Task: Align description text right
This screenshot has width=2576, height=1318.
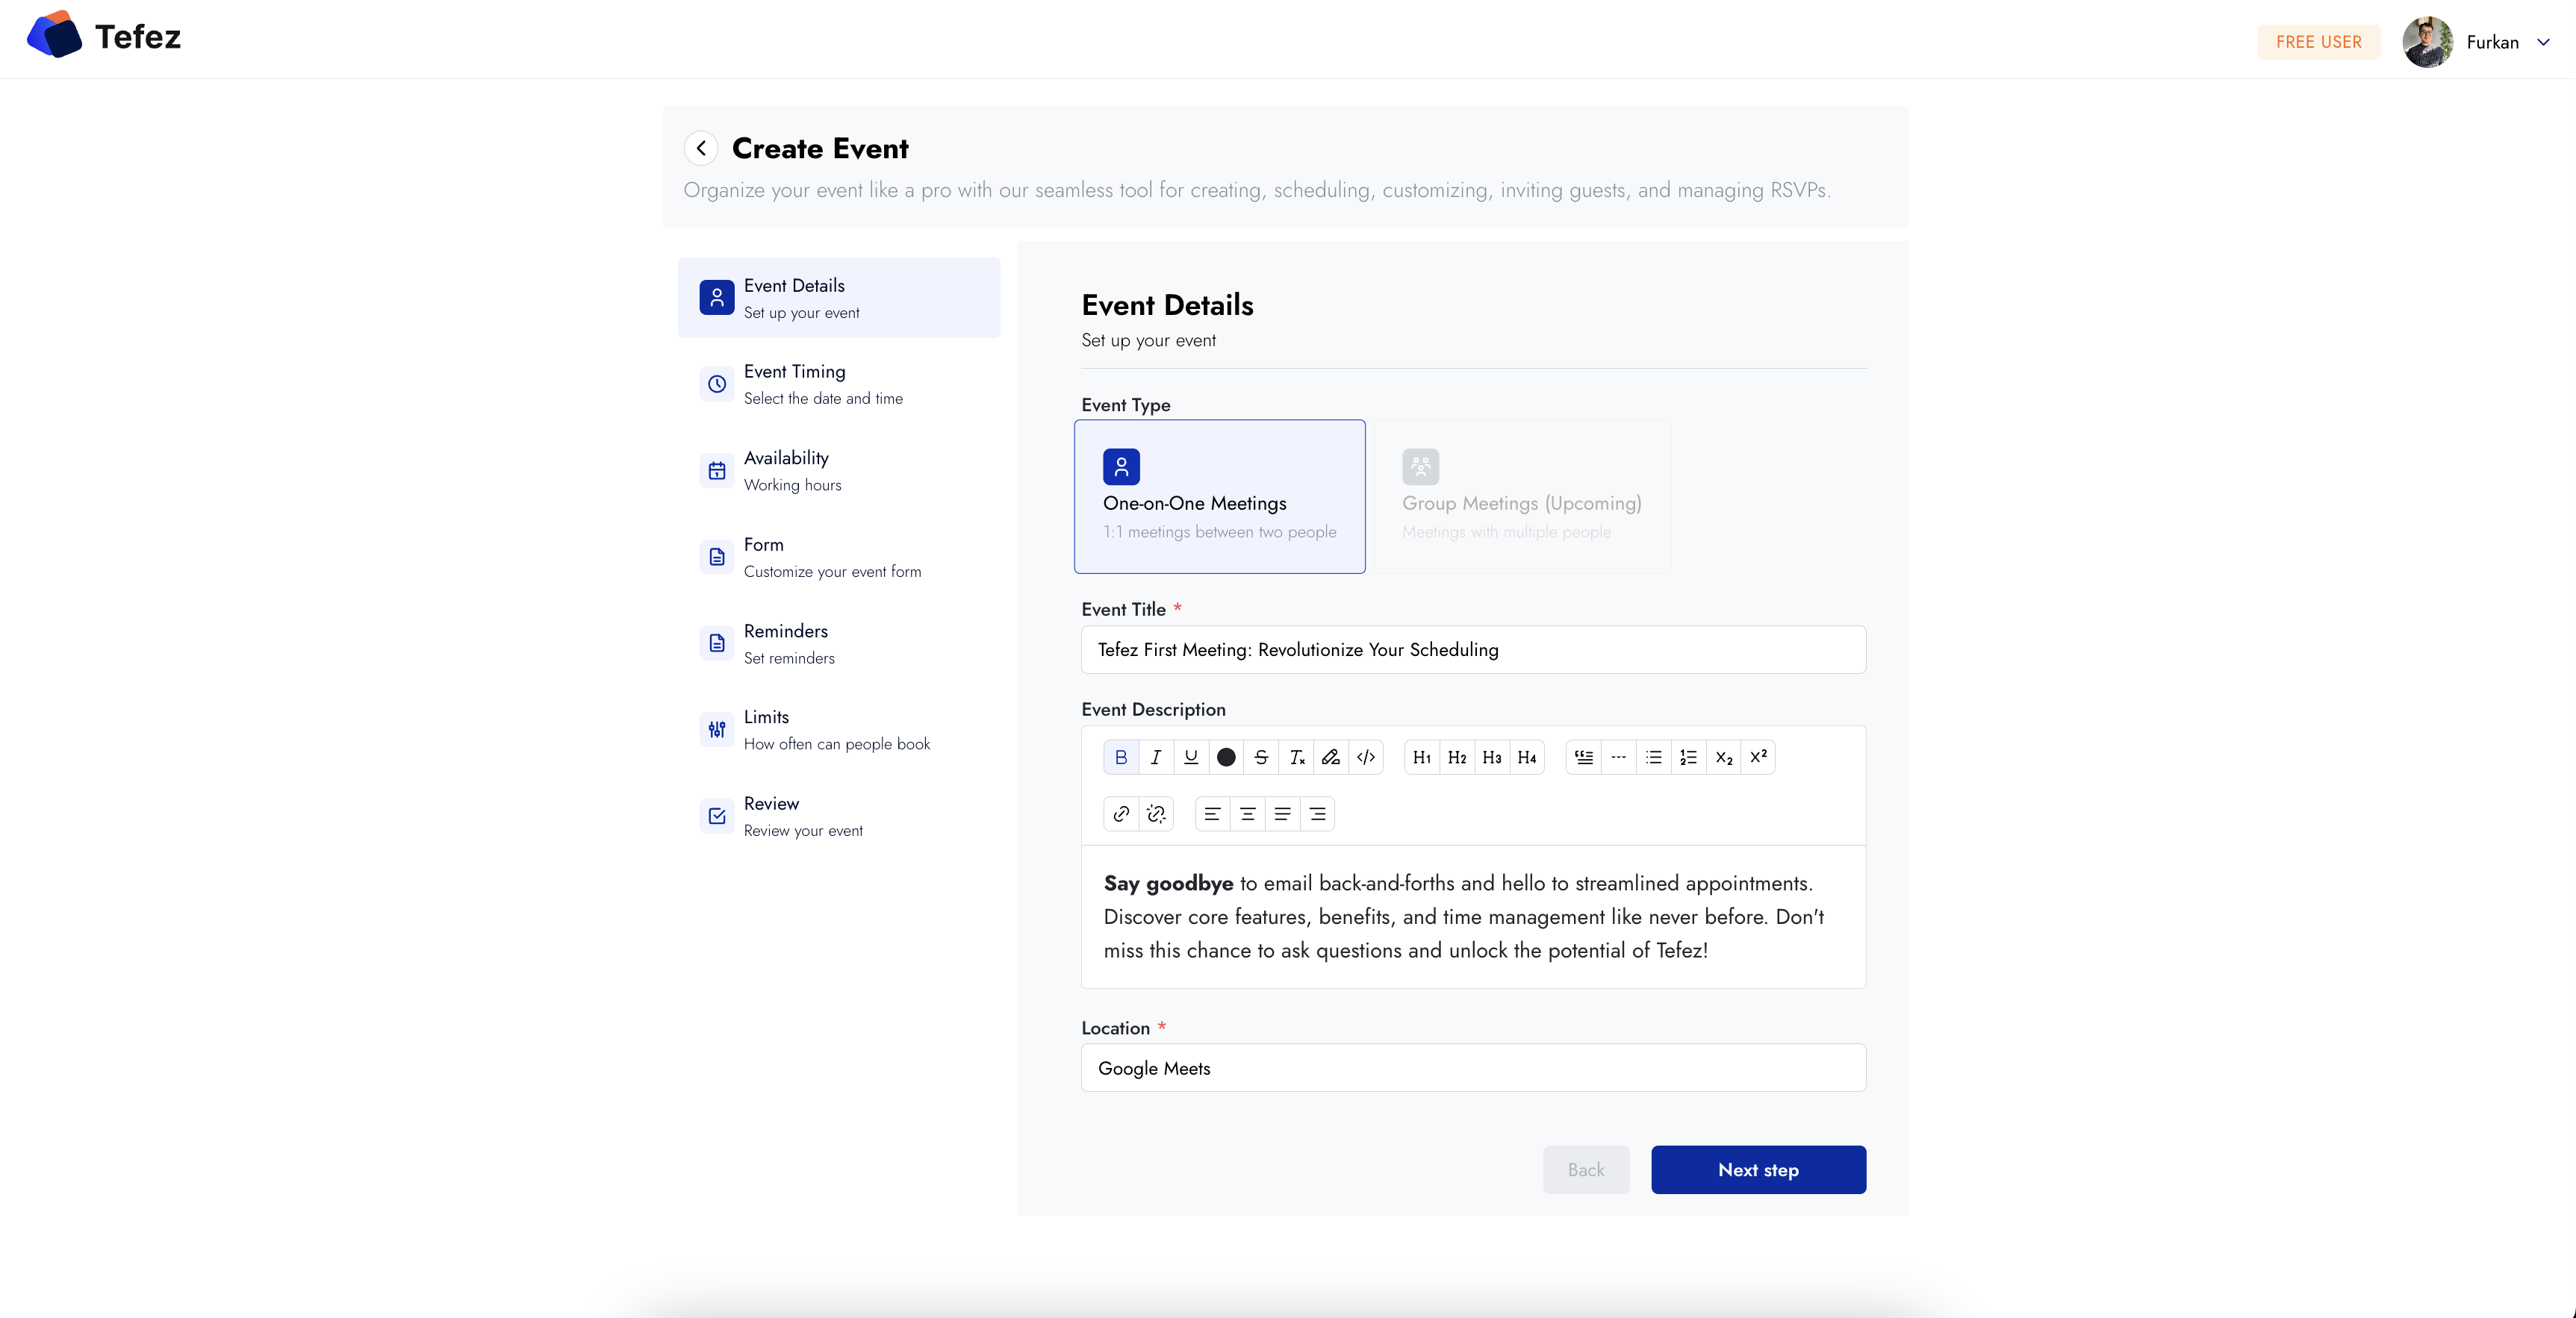Action: tap(1317, 814)
